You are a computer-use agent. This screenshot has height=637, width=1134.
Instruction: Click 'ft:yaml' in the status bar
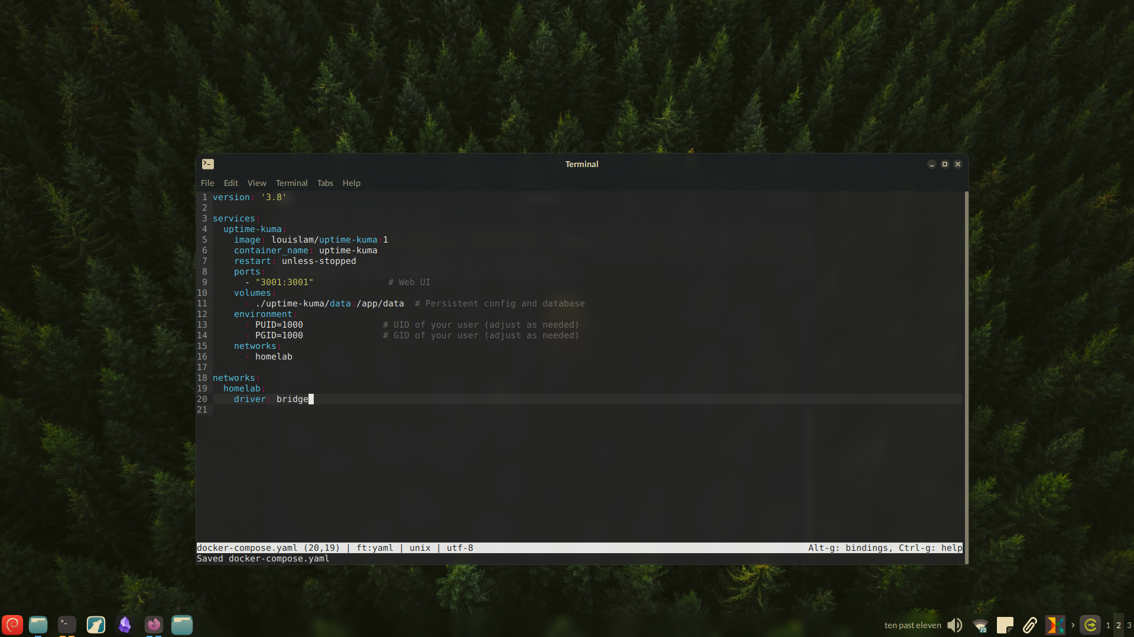tap(375, 548)
